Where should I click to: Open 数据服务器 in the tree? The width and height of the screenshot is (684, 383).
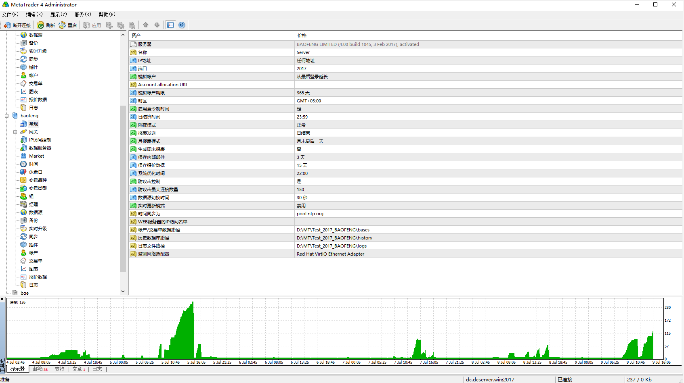pyautogui.click(x=40, y=148)
